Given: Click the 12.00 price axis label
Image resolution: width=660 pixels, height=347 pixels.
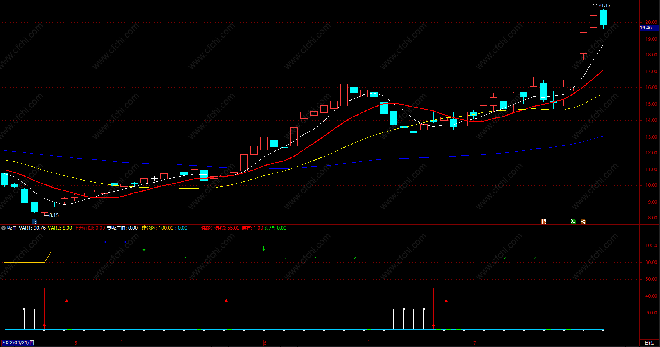Looking at the screenshot, I should tap(651, 153).
